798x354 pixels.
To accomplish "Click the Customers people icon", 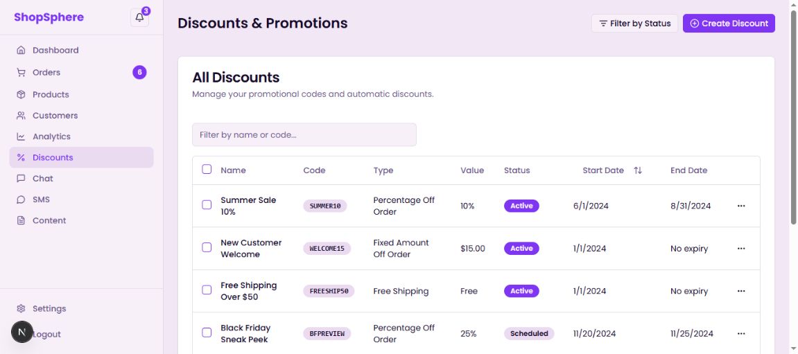I will 21,116.
